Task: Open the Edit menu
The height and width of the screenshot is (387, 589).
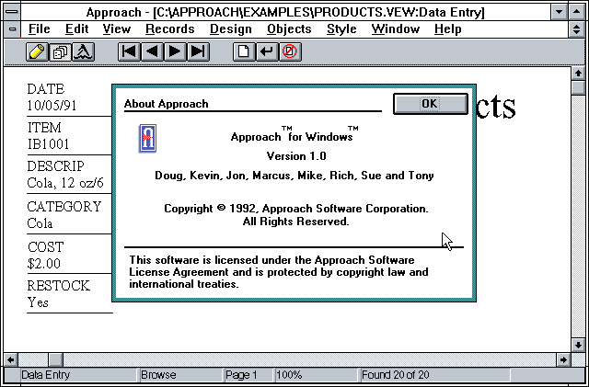Action: tap(76, 29)
